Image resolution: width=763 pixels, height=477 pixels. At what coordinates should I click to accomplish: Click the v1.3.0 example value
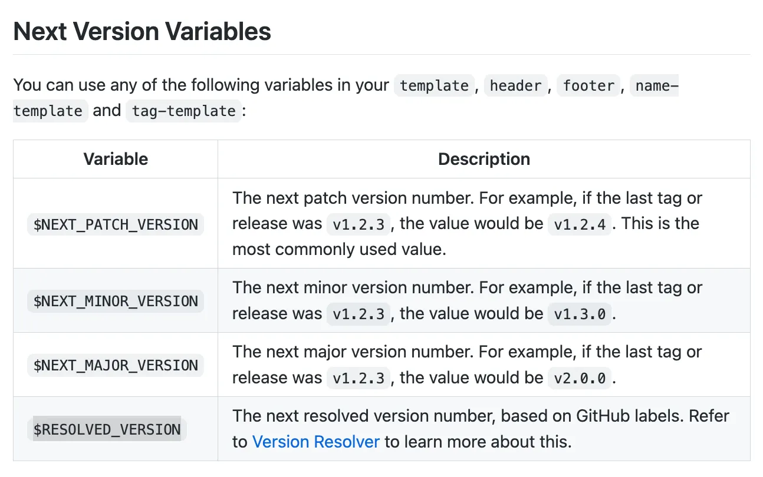coord(580,314)
